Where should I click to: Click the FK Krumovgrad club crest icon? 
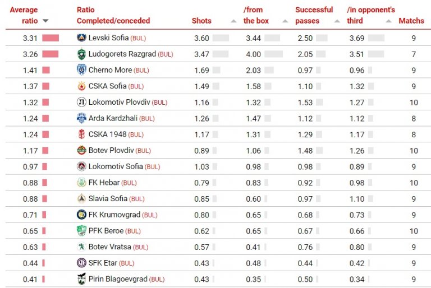coord(81,215)
